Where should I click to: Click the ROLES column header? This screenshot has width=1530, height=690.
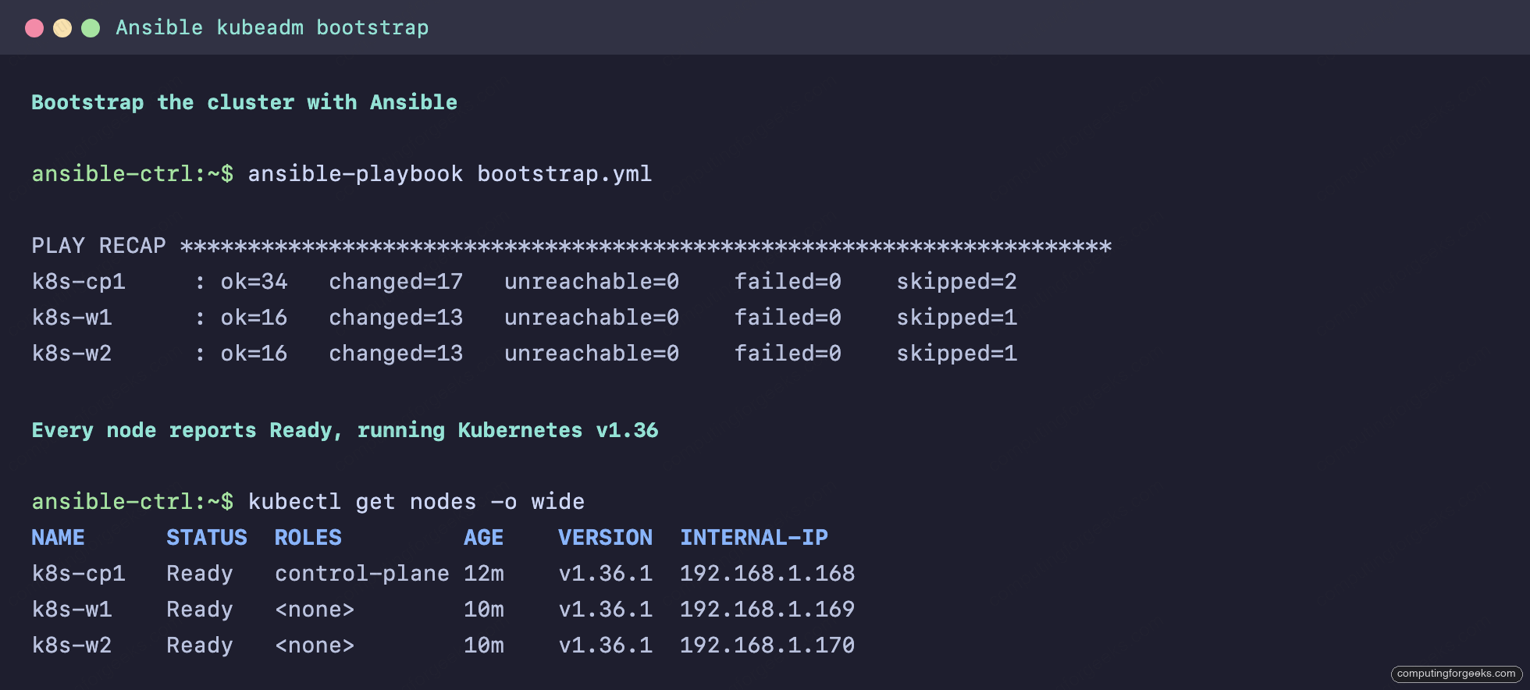click(308, 537)
